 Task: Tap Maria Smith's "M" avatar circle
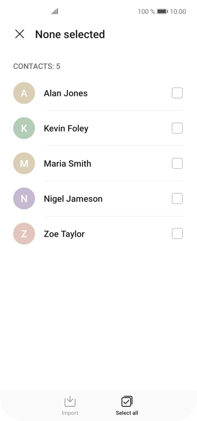(x=24, y=163)
